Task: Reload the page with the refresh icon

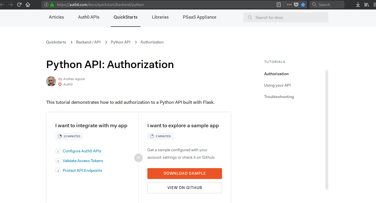Action: (x=19, y=5)
